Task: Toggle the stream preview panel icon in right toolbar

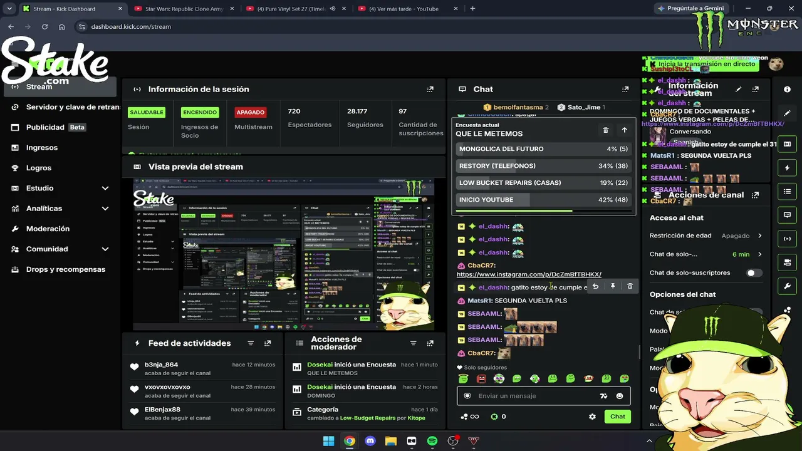Action: tap(787, 144)
